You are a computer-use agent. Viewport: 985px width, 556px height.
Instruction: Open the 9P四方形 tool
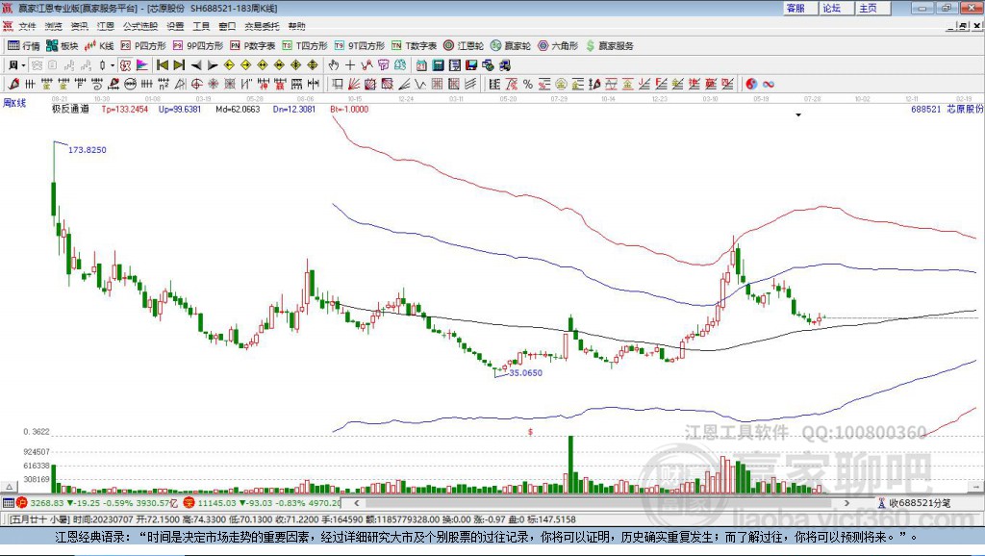coord(198,46)
